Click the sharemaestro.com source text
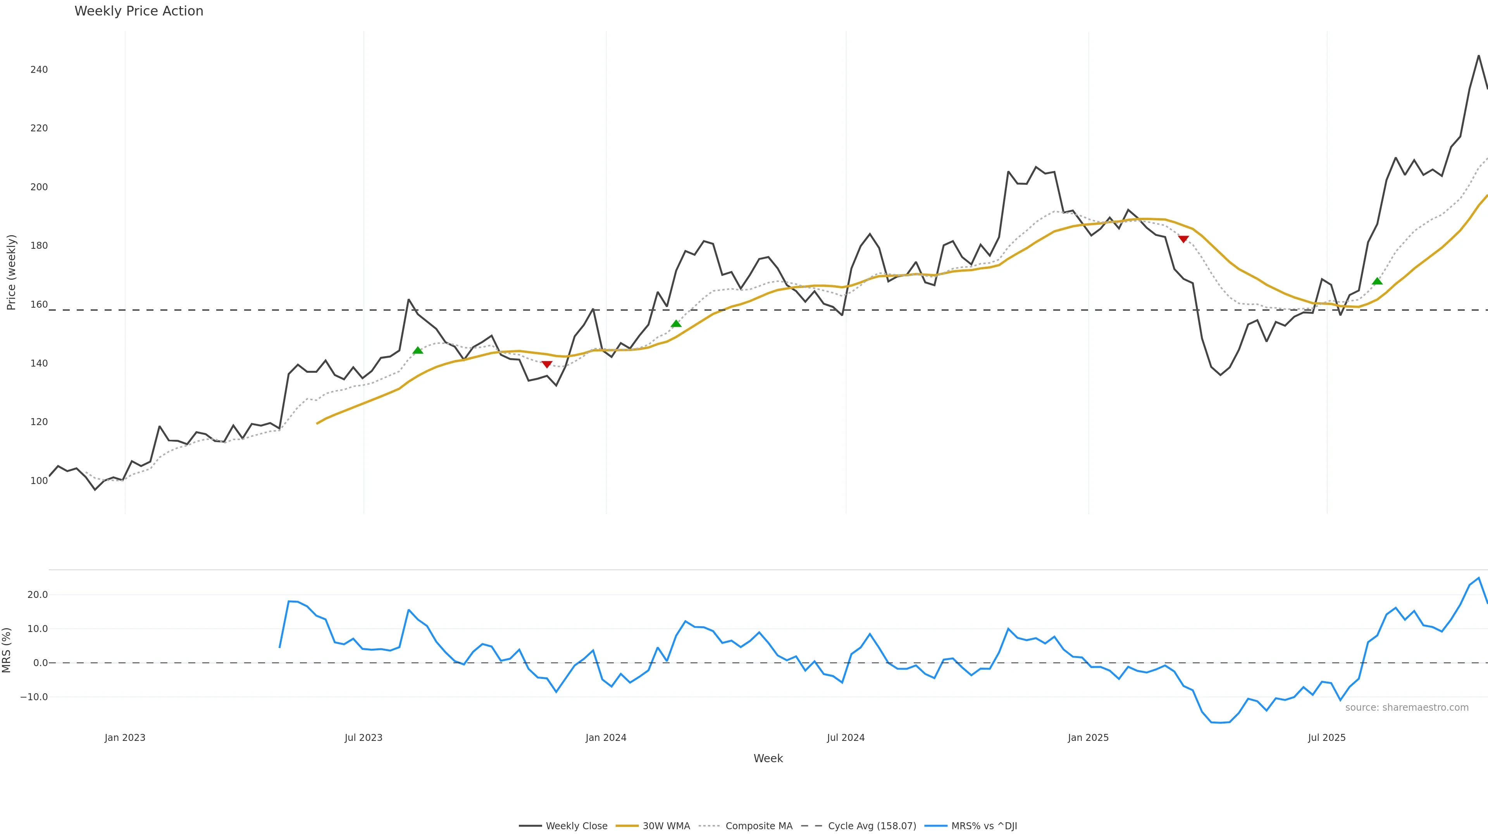The width and height of the screenshot is (1488, 837). (1407, 708)
